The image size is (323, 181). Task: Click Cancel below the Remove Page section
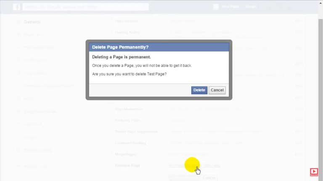click(x=209, y=178)
